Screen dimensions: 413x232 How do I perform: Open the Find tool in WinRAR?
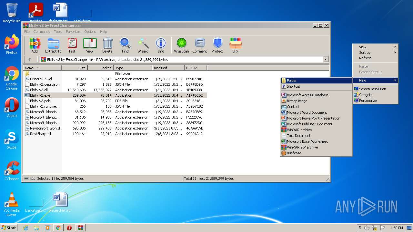125,45
